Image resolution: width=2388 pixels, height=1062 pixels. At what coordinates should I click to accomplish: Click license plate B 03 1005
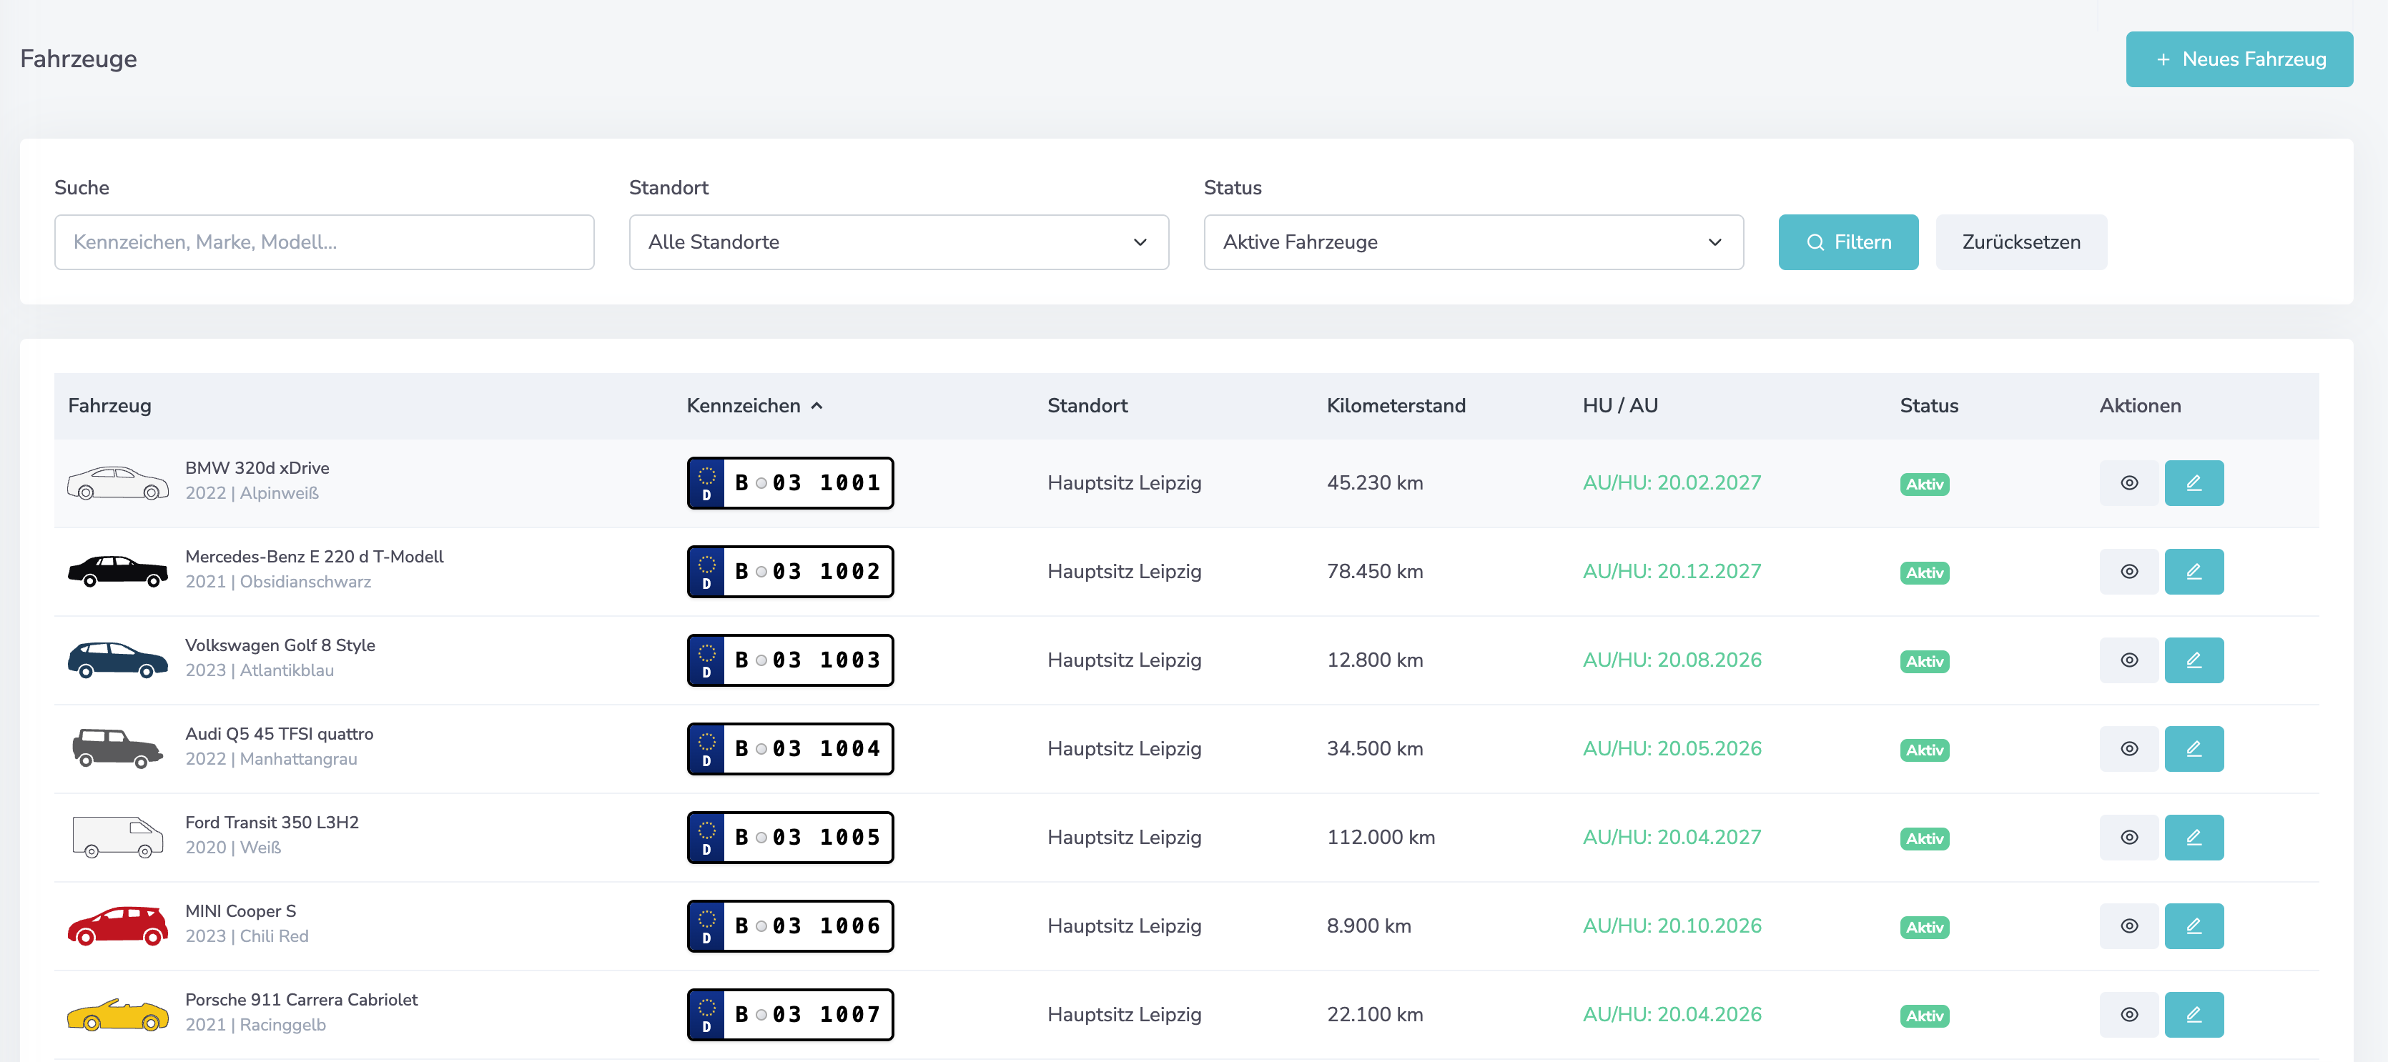tap(790, 838)
